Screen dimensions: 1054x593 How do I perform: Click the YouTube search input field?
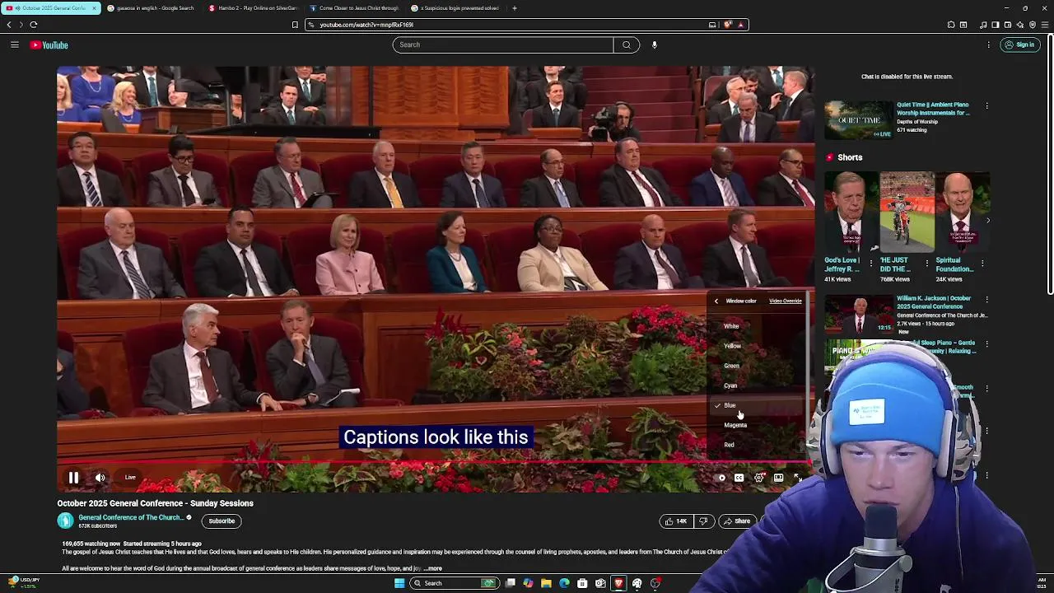coord(502,44)
